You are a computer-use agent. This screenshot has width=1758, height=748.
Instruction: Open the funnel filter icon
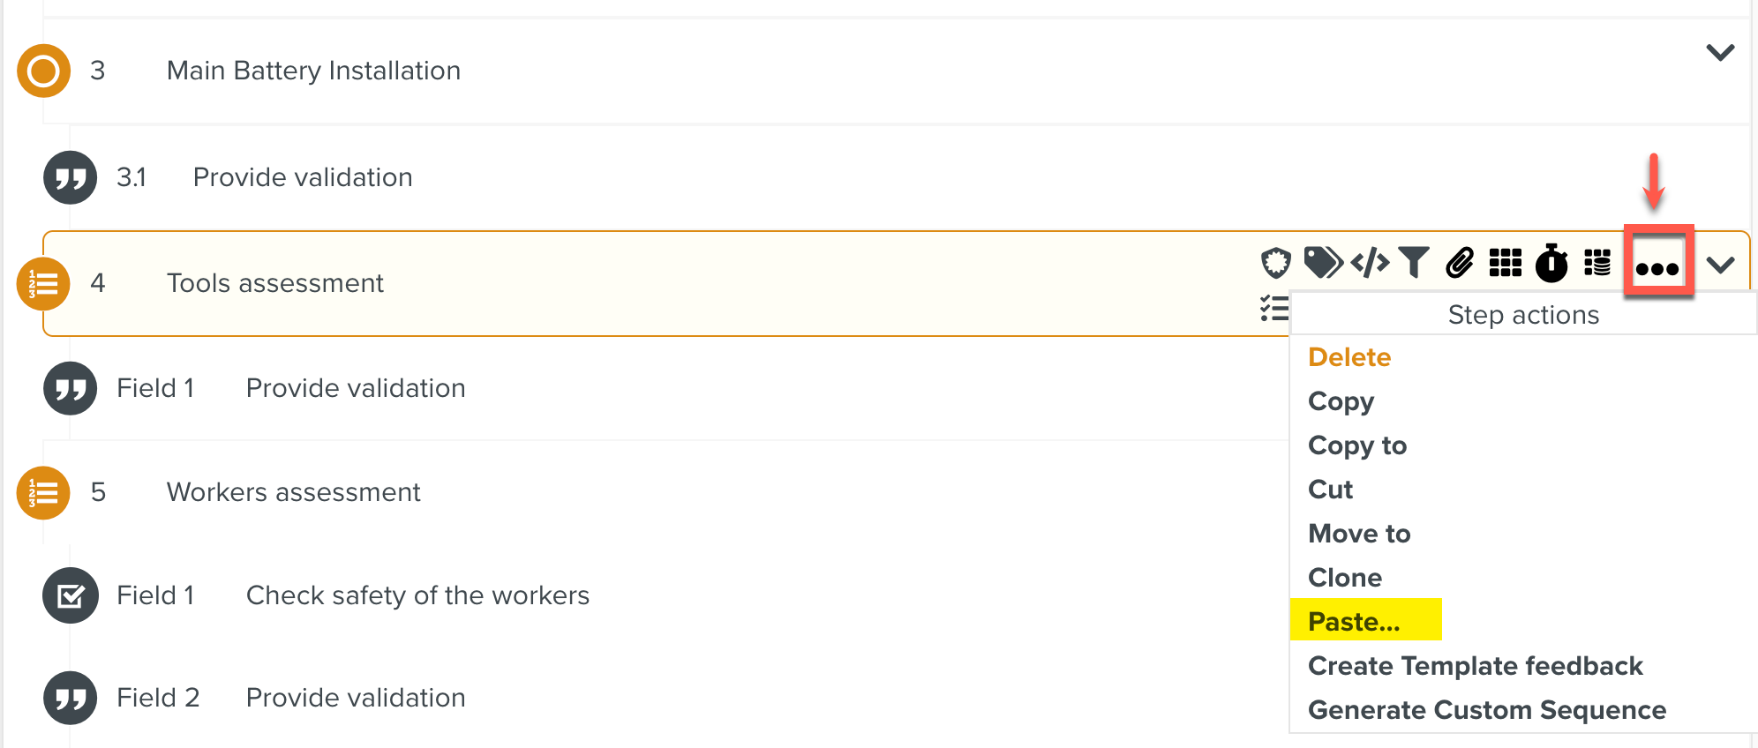(x=1414, y=263)
